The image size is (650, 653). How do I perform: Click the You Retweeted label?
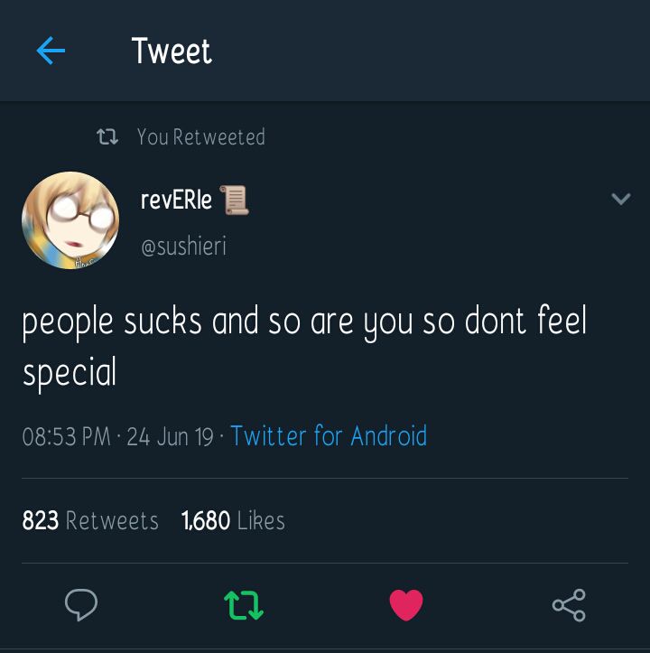(x=201, y=137)
